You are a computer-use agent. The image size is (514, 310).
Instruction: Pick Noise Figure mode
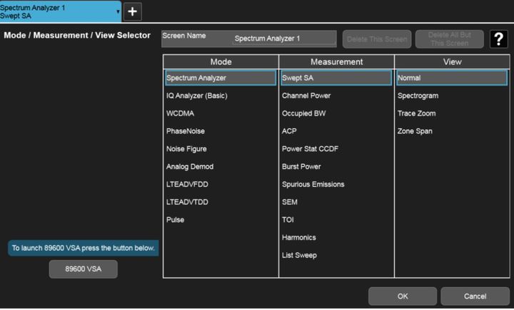pos(186,149)
